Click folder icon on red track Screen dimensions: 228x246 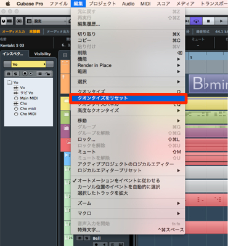tap(68, 141)
